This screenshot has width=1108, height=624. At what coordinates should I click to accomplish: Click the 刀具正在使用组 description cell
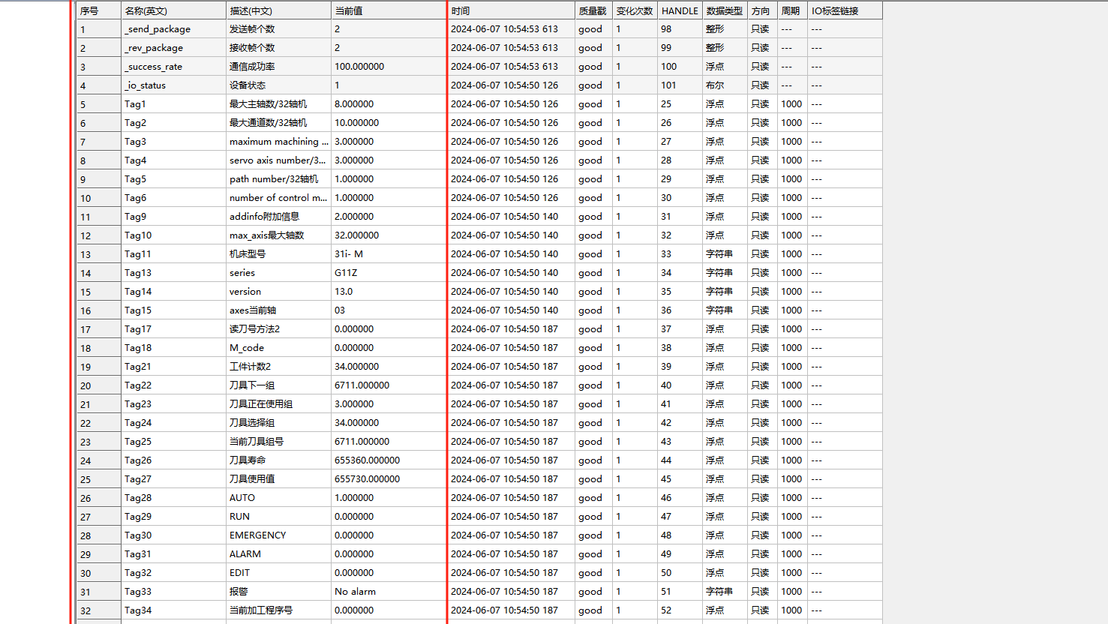click(x=278, y=403)
